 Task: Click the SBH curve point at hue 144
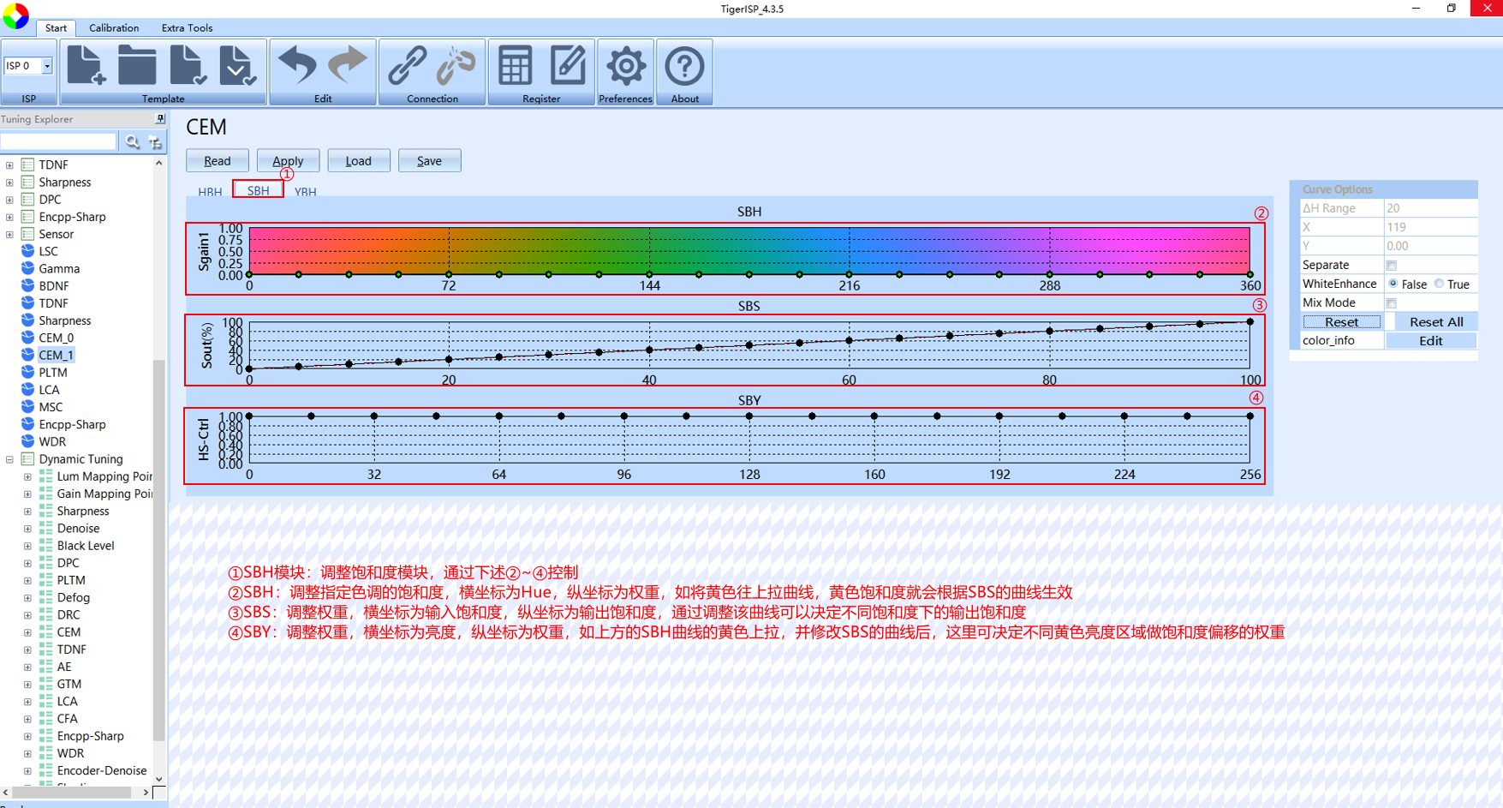[x=649, y=275]
